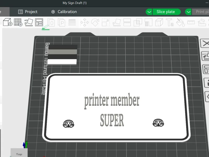
Task: Expand the Print plate dropdown arrow
Action: (x=188, y=12)
